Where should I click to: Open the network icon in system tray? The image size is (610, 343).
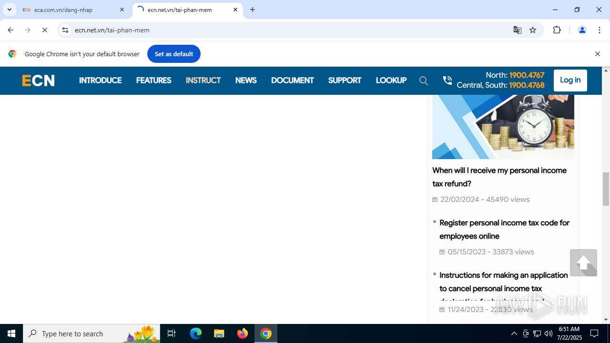[537, 333]
